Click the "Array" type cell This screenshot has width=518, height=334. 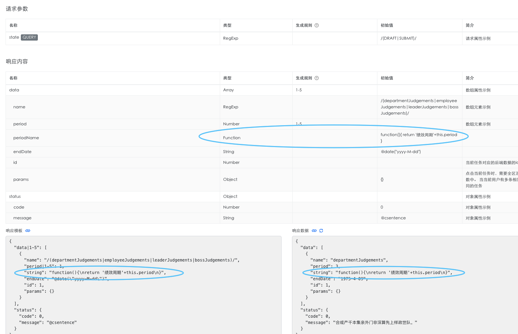228,90
